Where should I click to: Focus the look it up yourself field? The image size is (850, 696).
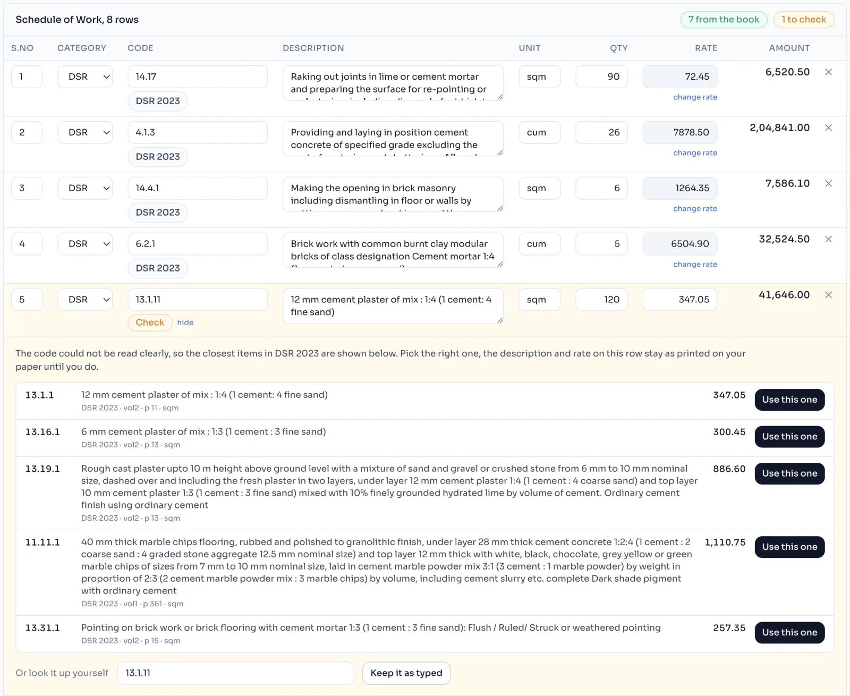pos(235,674)
